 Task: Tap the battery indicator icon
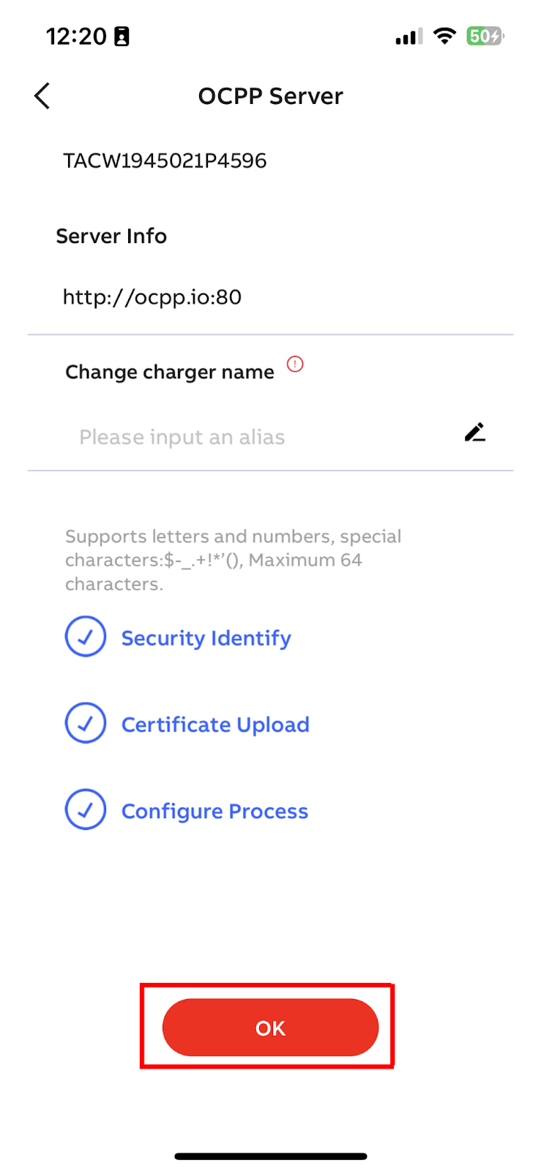click(x=485, y=36)
